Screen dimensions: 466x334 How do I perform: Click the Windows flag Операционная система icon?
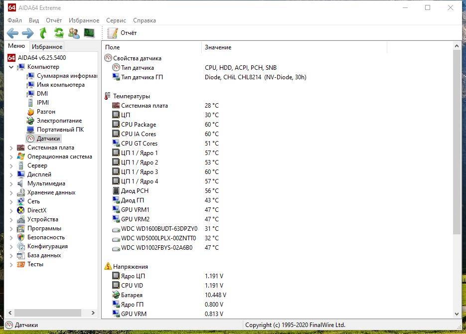coord(21,157)
